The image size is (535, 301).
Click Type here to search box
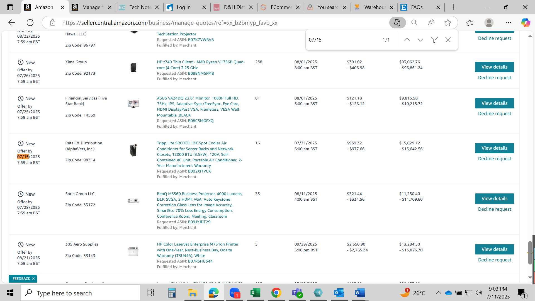[x=80, y=293]
